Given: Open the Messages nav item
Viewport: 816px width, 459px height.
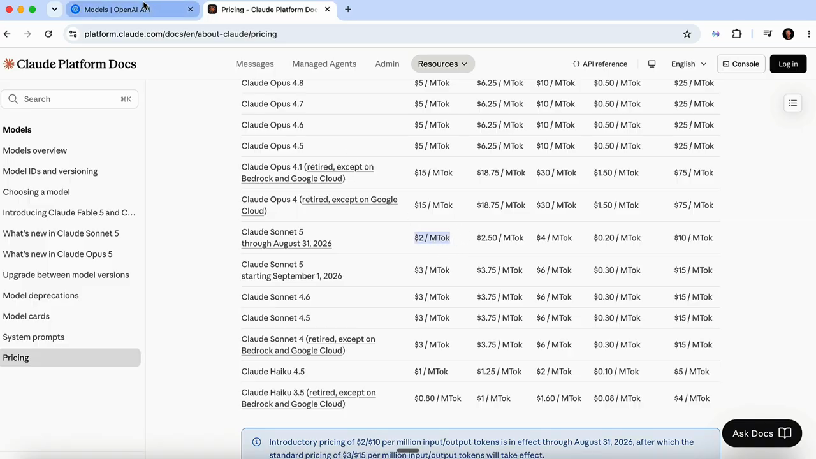Looking at the screenshot, I should click(x=254, y=64).
